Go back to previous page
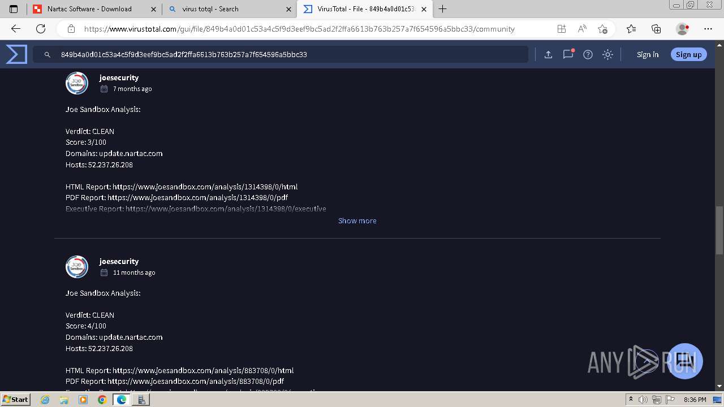The width and height of the screenshot is (724, 407). 16,29
